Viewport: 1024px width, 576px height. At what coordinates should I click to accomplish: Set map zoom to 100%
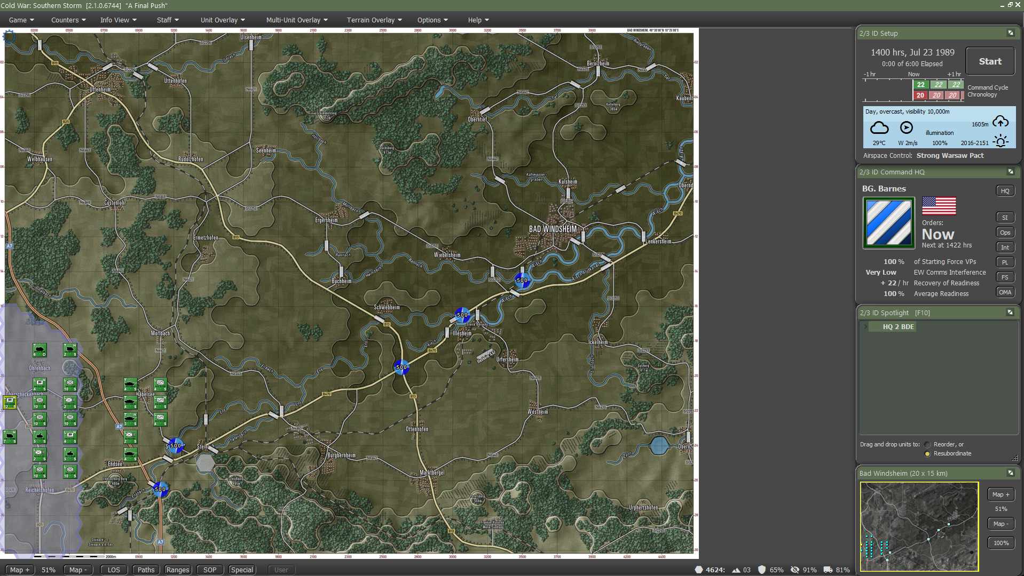1001,543
